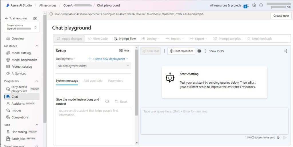Click the Setup scrollbar down arrow
293x147 pixels.
point(137,143)
